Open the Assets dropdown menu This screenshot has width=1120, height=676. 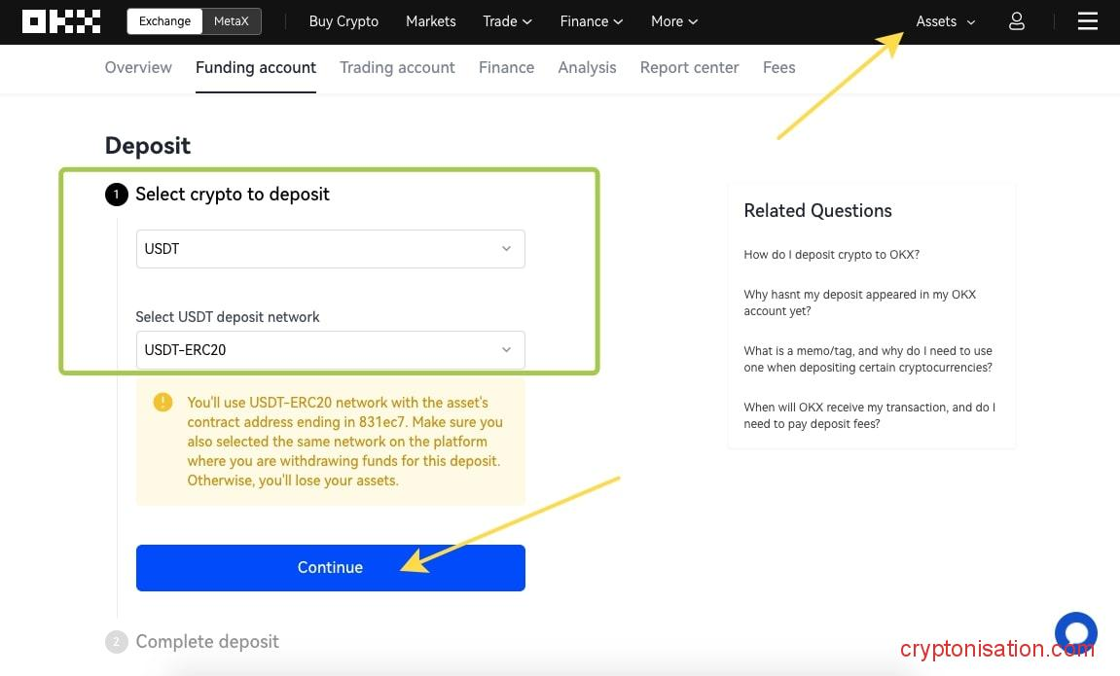pos(945,21)
